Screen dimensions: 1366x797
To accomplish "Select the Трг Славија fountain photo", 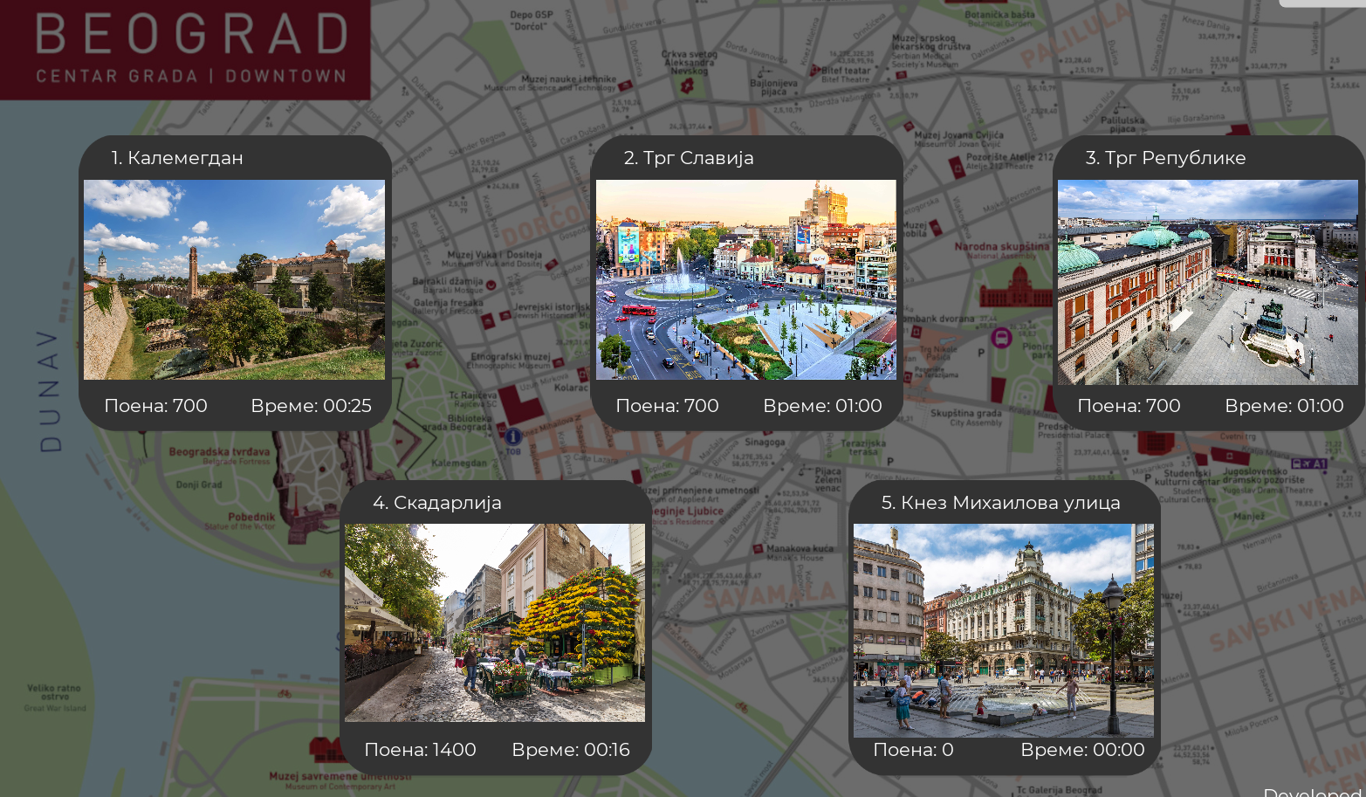I will (745, 279).
